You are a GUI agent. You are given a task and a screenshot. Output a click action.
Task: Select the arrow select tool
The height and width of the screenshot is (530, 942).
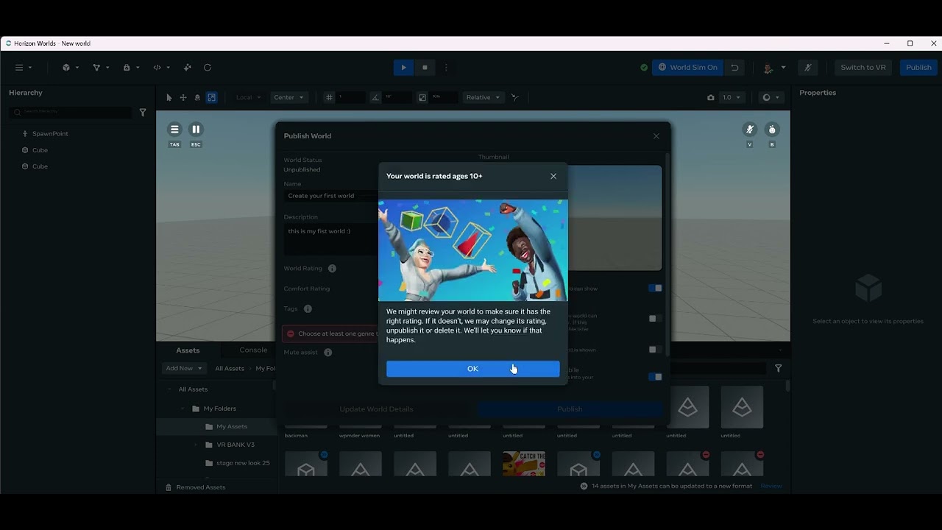[x=169, y=97]
